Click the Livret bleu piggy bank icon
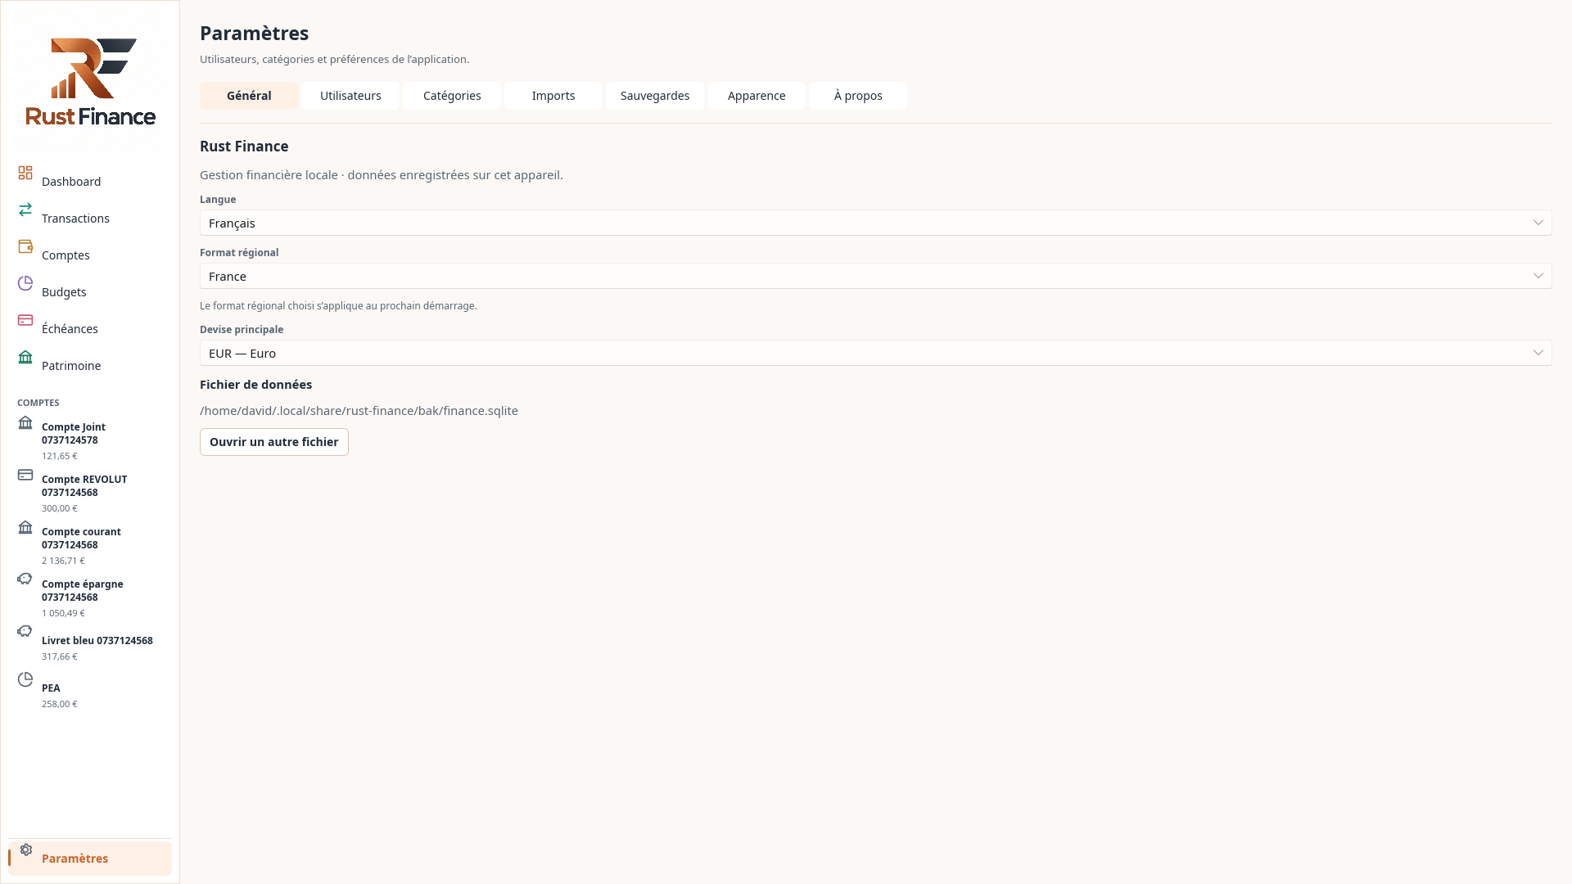 pos(25,631)
